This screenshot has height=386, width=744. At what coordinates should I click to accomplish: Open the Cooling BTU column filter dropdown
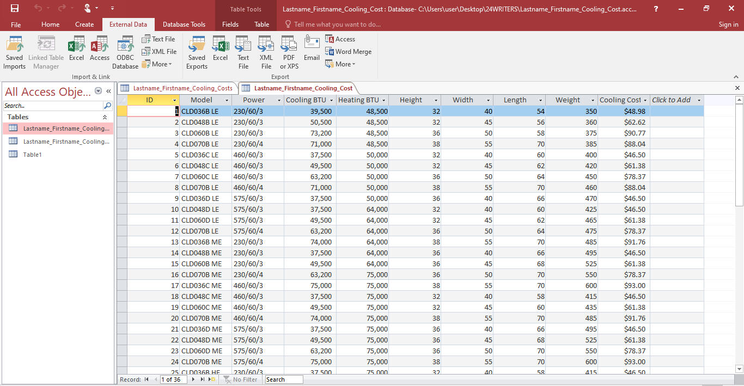click(331, 100)
